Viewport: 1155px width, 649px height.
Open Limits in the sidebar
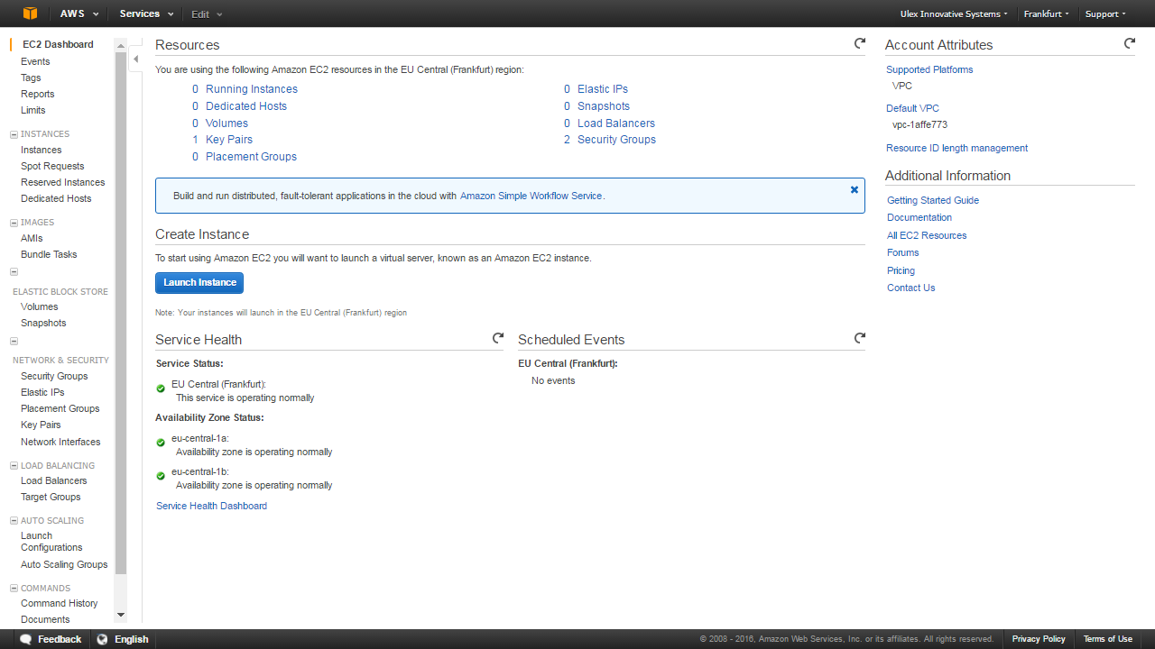pos(33,110)
